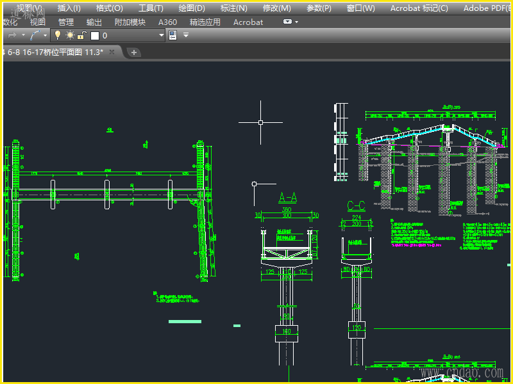Image resolution: width=513 pixels, height=384 pixels.
Task: Open the 绘图(D) menu
Action: point(192,8)
